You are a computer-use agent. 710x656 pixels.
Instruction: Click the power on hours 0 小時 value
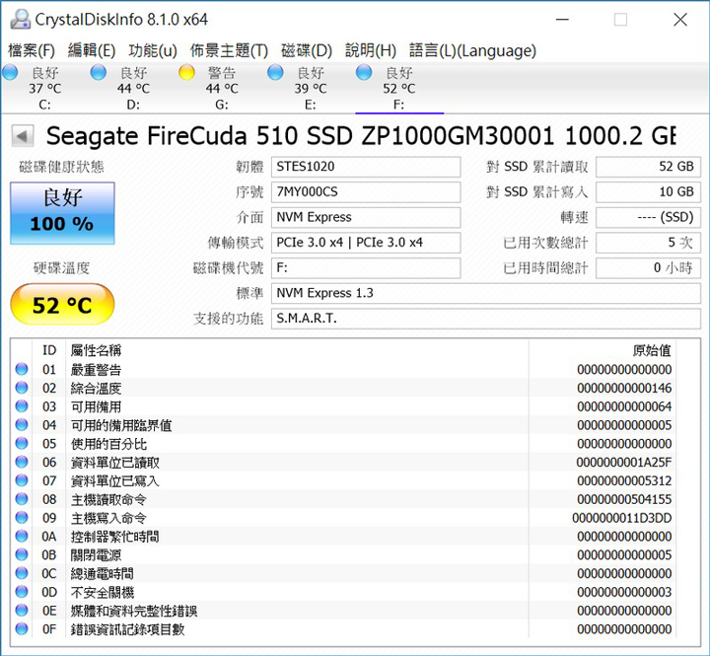pos(648,268)
